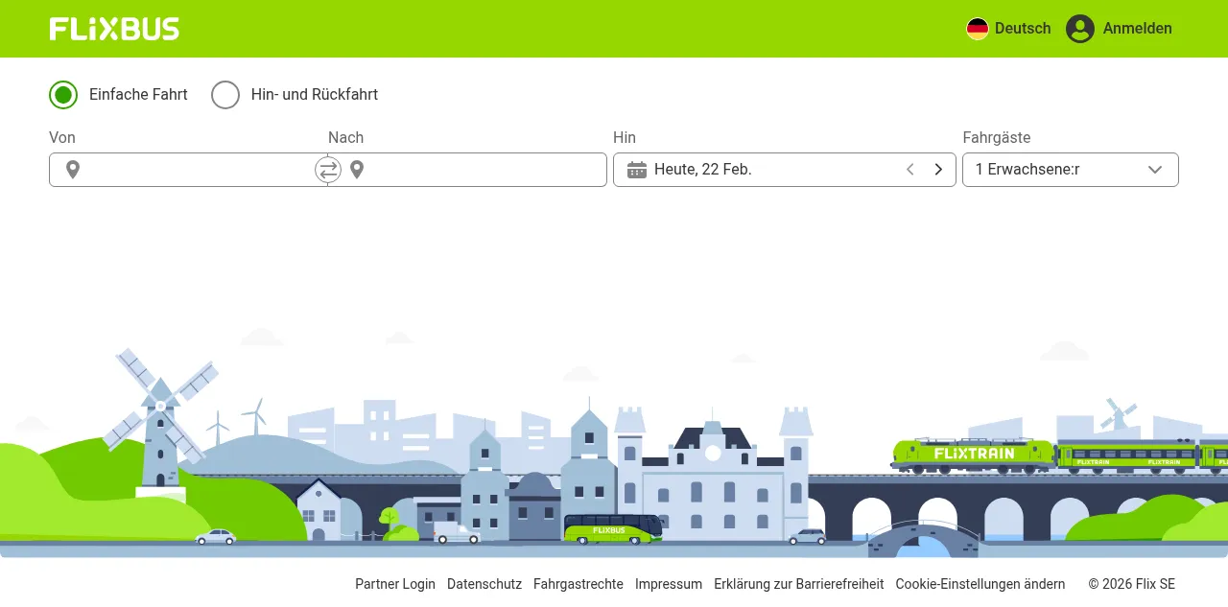The height and width of the screenshot is (607, 1228).
Task: Click the Fahrgäste field label
Action: click(x=997, y=138)
